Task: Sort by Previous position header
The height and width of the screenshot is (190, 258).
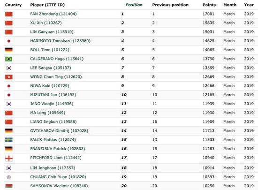Action: pos(170,5)
